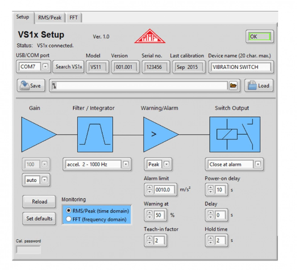
Task: Click the Hold time stepper arrows
Action: tap(211, 240)
